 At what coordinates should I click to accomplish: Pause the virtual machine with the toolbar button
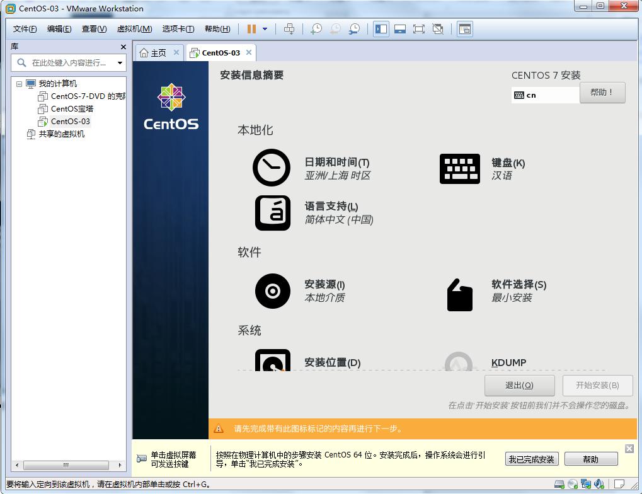252,29
